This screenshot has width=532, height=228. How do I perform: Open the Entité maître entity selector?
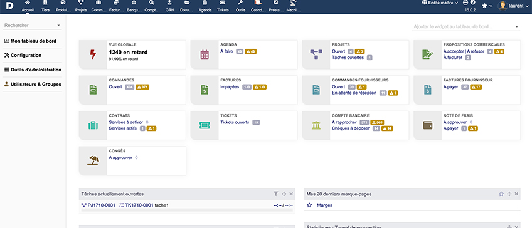tap(440, 3)
